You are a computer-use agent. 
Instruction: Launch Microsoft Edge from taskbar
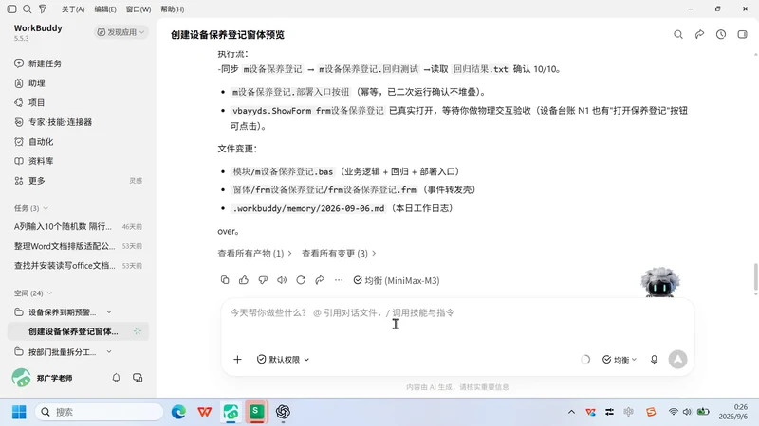coord(178,412)
